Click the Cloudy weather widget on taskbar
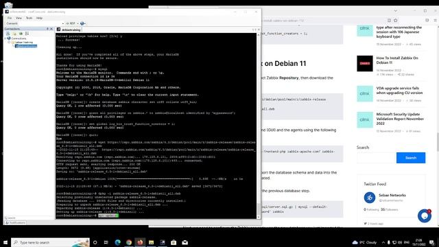 pos(364,242)
